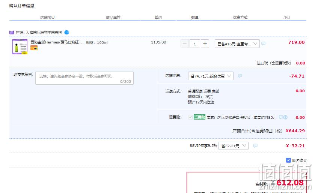Image resolution: width=315 pixels, height=193 pixels.
Task: Open comment icon next to 省74.71元 dropdown
Action: [x=240, y=76]
